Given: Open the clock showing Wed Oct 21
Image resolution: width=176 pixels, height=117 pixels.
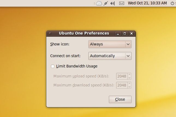Looking at the screenshot, I should (147, 3).
